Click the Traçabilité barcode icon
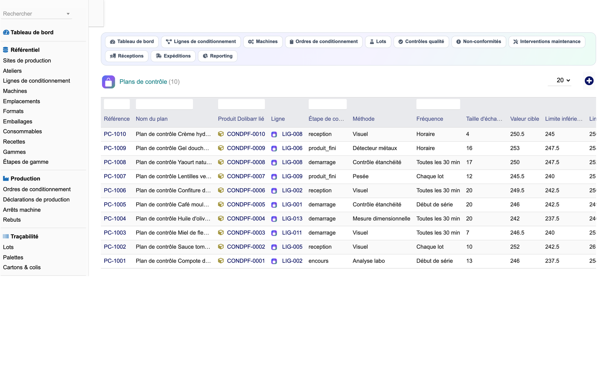Image resolution: width=609 pixels, height=377 pixels. tap(6, 236)
